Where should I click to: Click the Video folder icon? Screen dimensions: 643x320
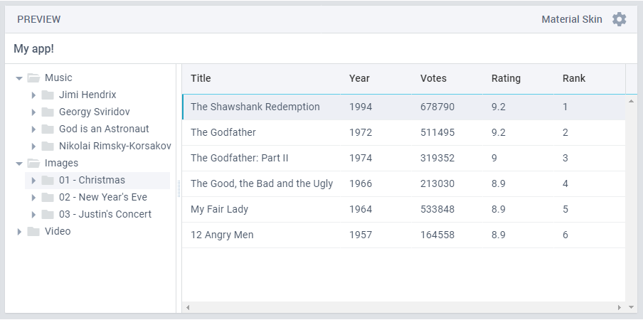click(x=33, y=232)
